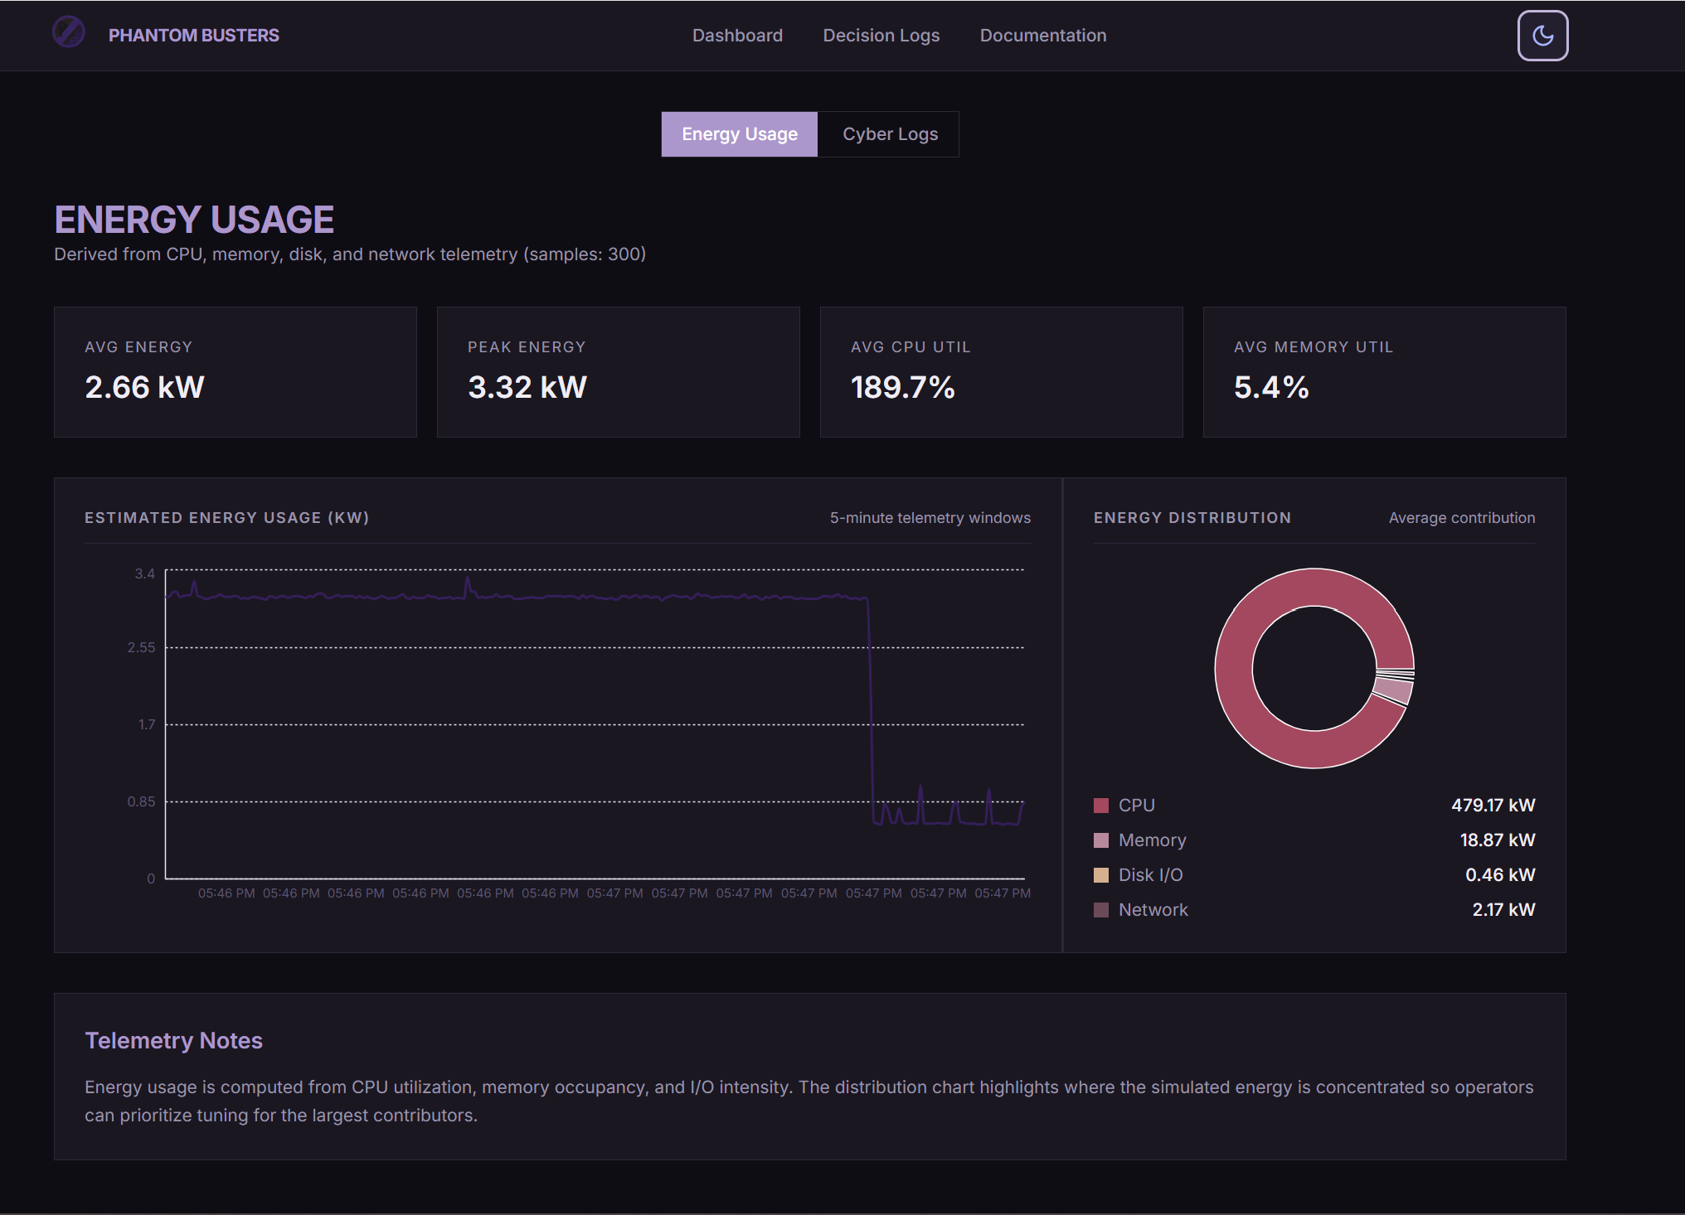
Task: Click the Network legend color swatch
Action: [x=1101, y=910]
